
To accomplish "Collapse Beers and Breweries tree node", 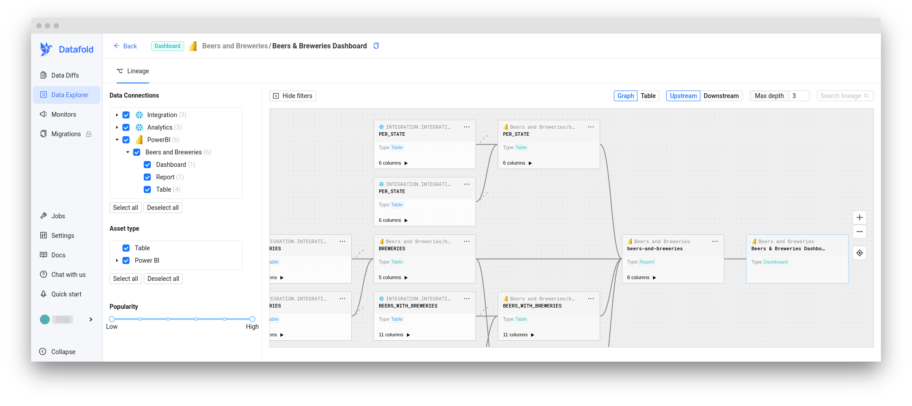I will coord(127,152).
